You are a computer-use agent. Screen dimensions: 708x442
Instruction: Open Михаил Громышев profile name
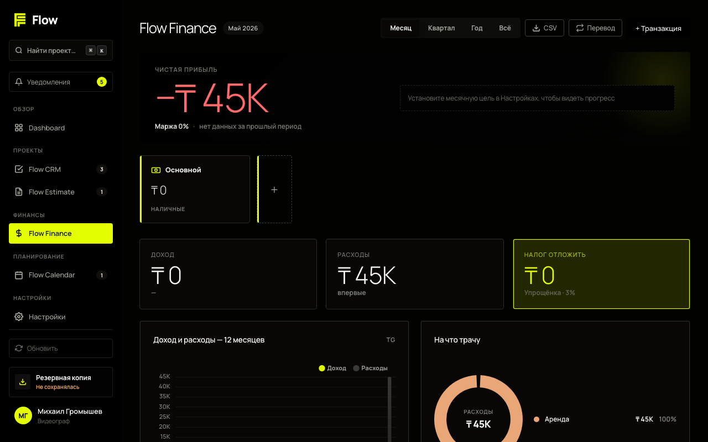coord(70,412)
